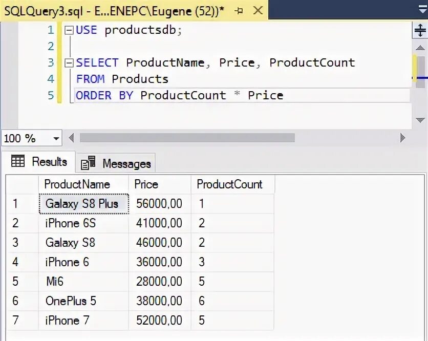
Task: Close the SQLQuery3.sql tab
Action: point(258,11)
